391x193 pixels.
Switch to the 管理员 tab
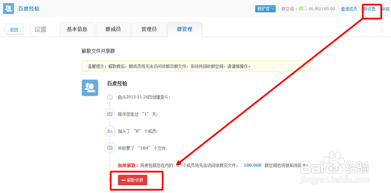tap(149, 29)
